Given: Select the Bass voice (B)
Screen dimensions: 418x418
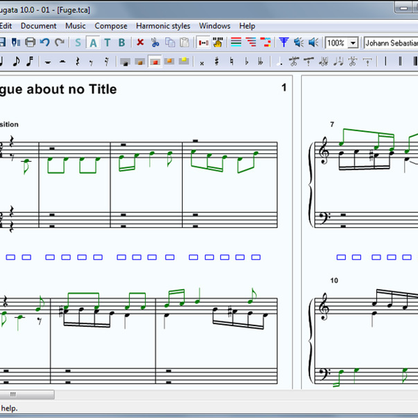Looking at the screenshot, I should (122, 43).
